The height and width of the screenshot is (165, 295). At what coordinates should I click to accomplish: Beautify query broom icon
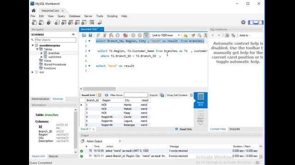[193, 35]
